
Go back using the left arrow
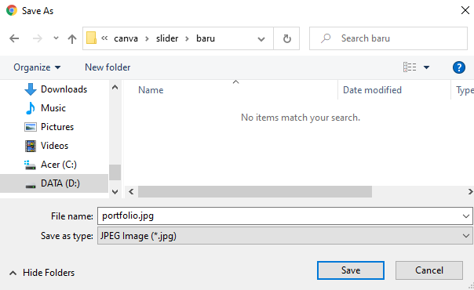point(14,38)
